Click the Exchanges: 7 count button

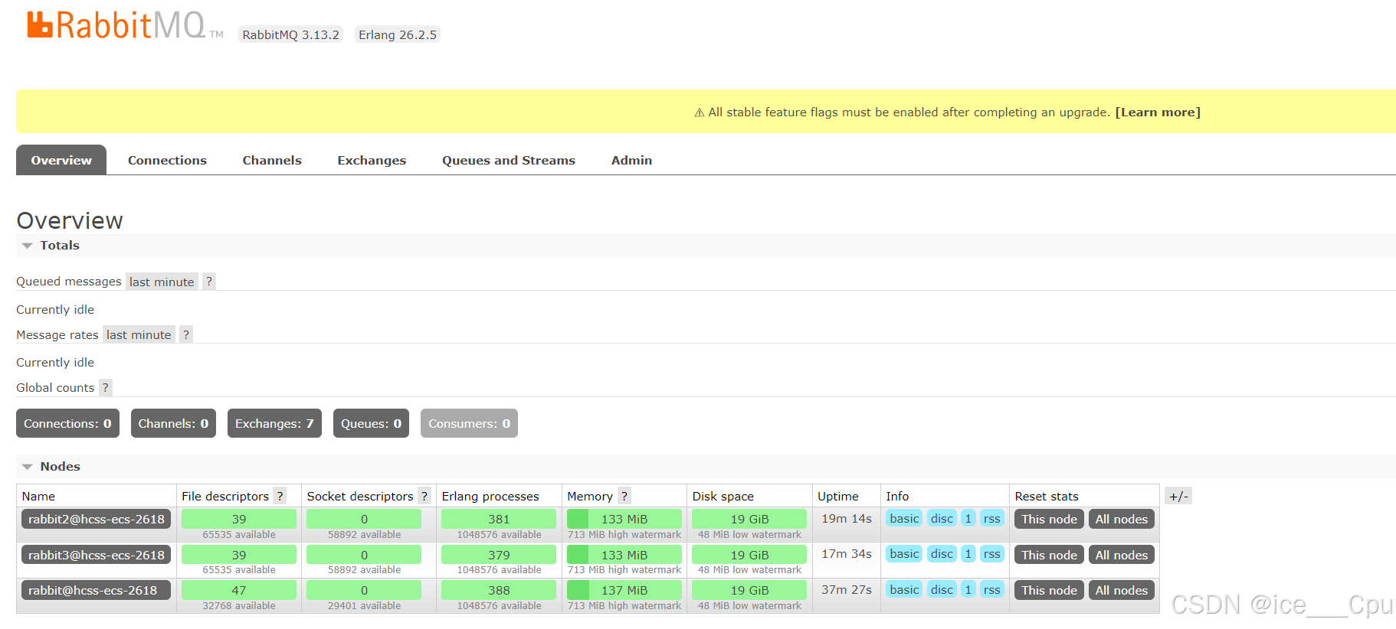click(274, 423)
